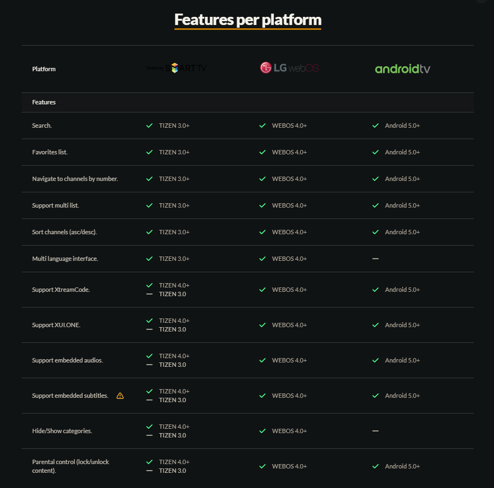The image size is (494, 488).
Task: Click the LG webOS logo
Action: [x=289, y=68]
